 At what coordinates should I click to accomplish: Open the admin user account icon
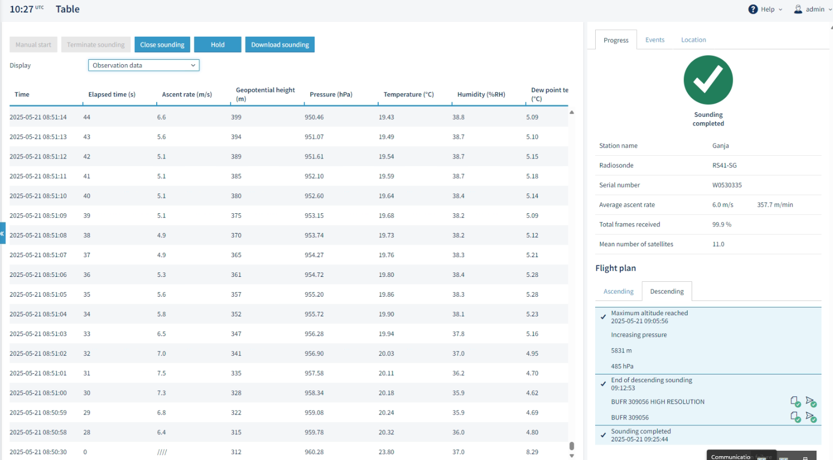pos(798,9)
